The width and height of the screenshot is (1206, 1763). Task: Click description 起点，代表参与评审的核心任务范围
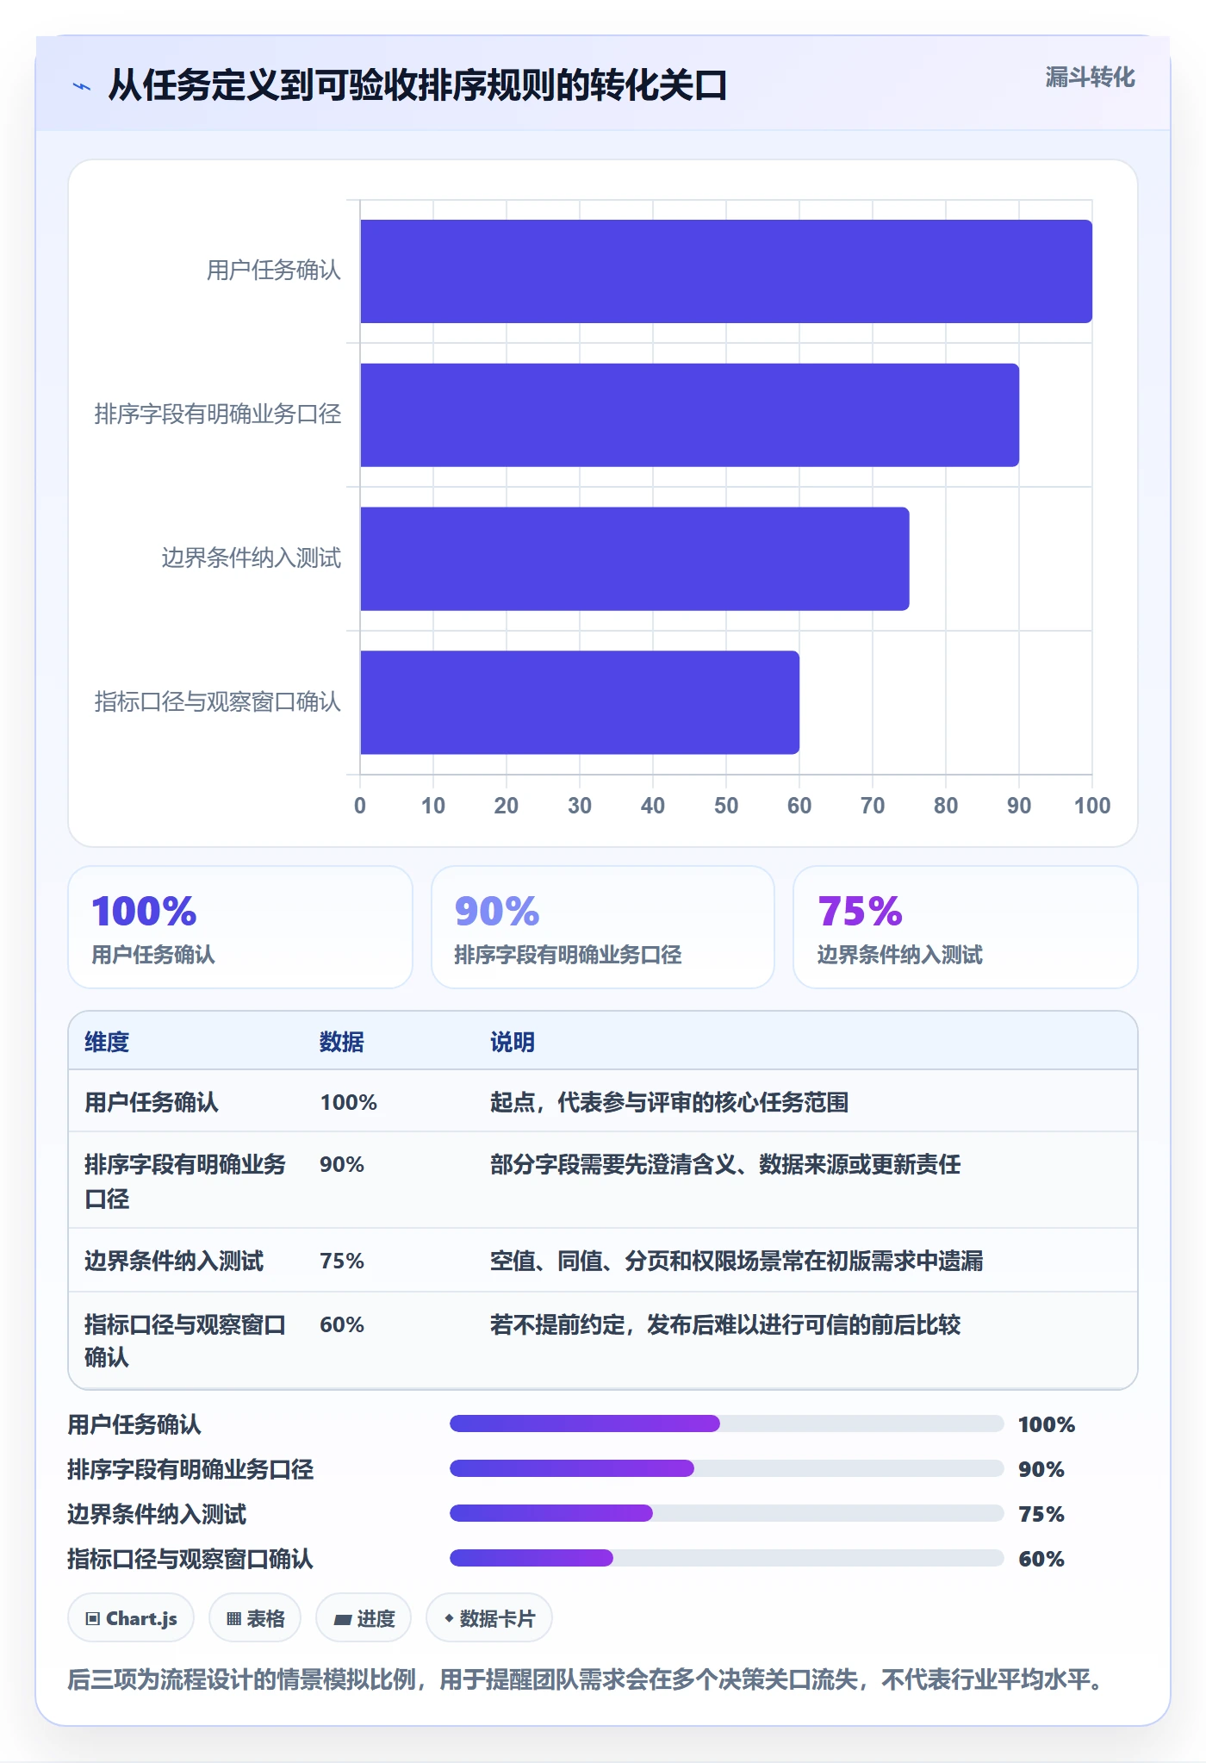tap(669, 1102)
